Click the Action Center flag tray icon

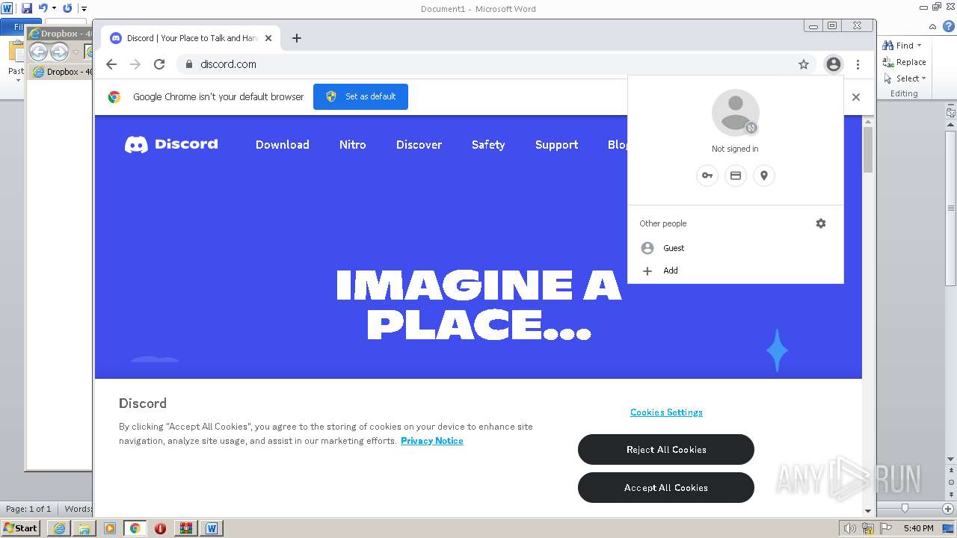coord(886,528)
